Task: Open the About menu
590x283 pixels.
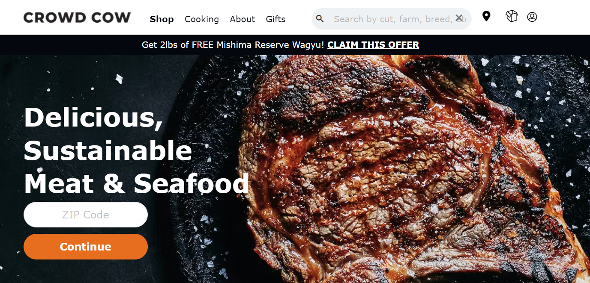Action: coord(243,19)
